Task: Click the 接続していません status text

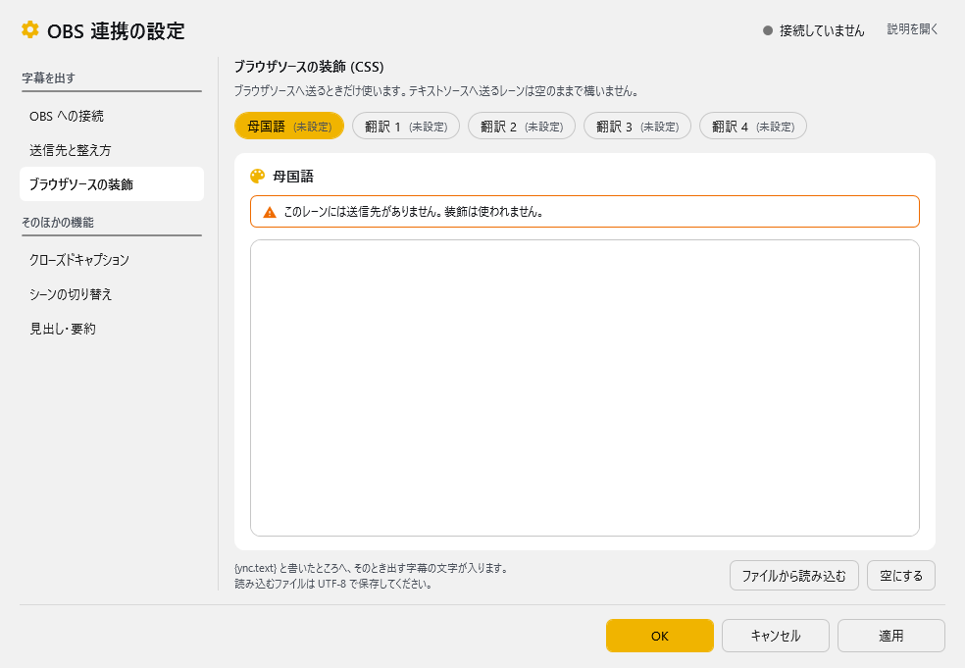Action: 822,30
